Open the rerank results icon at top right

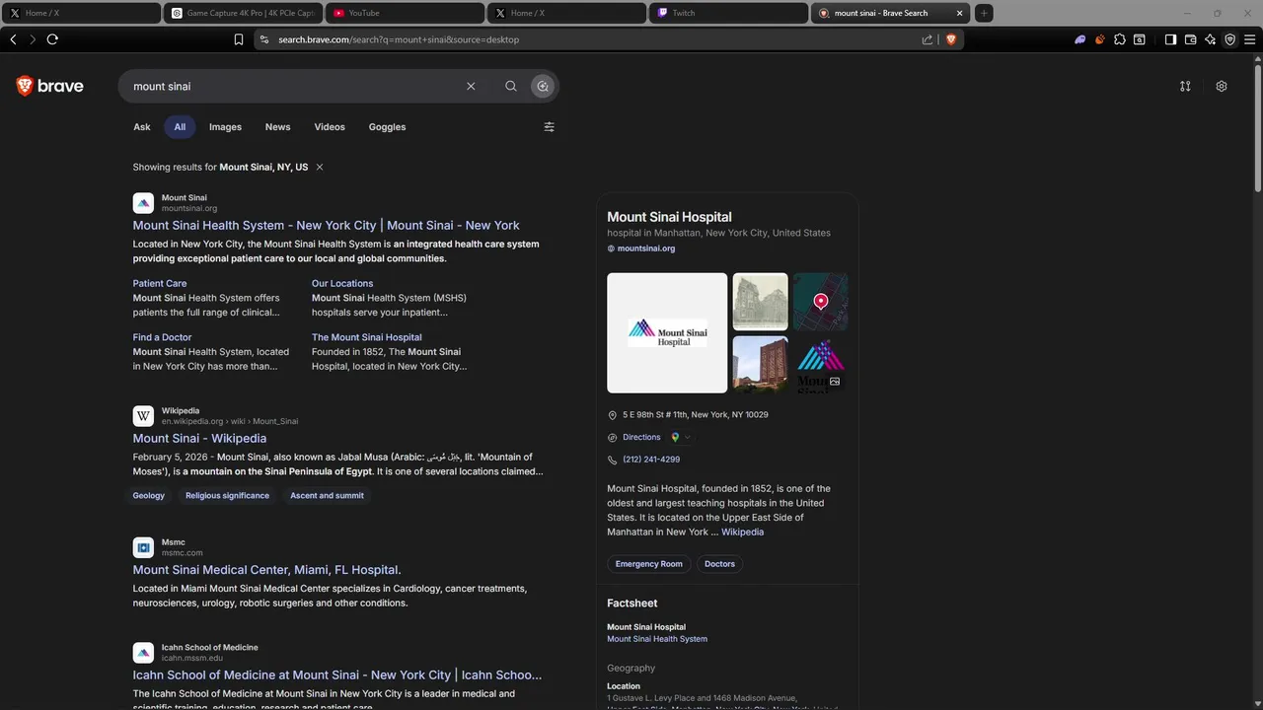(x=1185, y=86)
